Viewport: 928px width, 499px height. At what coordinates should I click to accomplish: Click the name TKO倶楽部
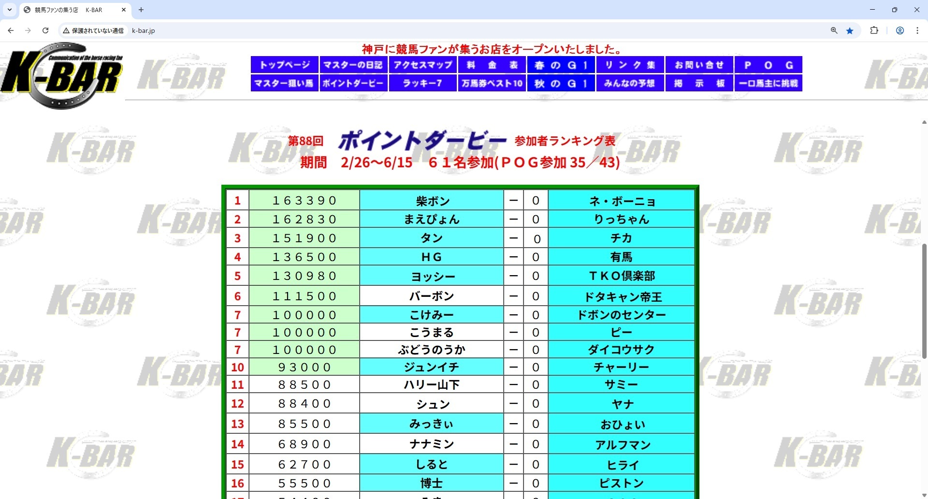622,276
